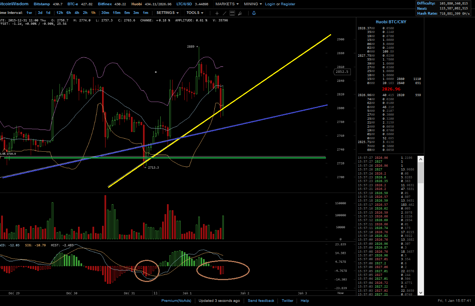Set time interval to 30m

coord(106,13)
